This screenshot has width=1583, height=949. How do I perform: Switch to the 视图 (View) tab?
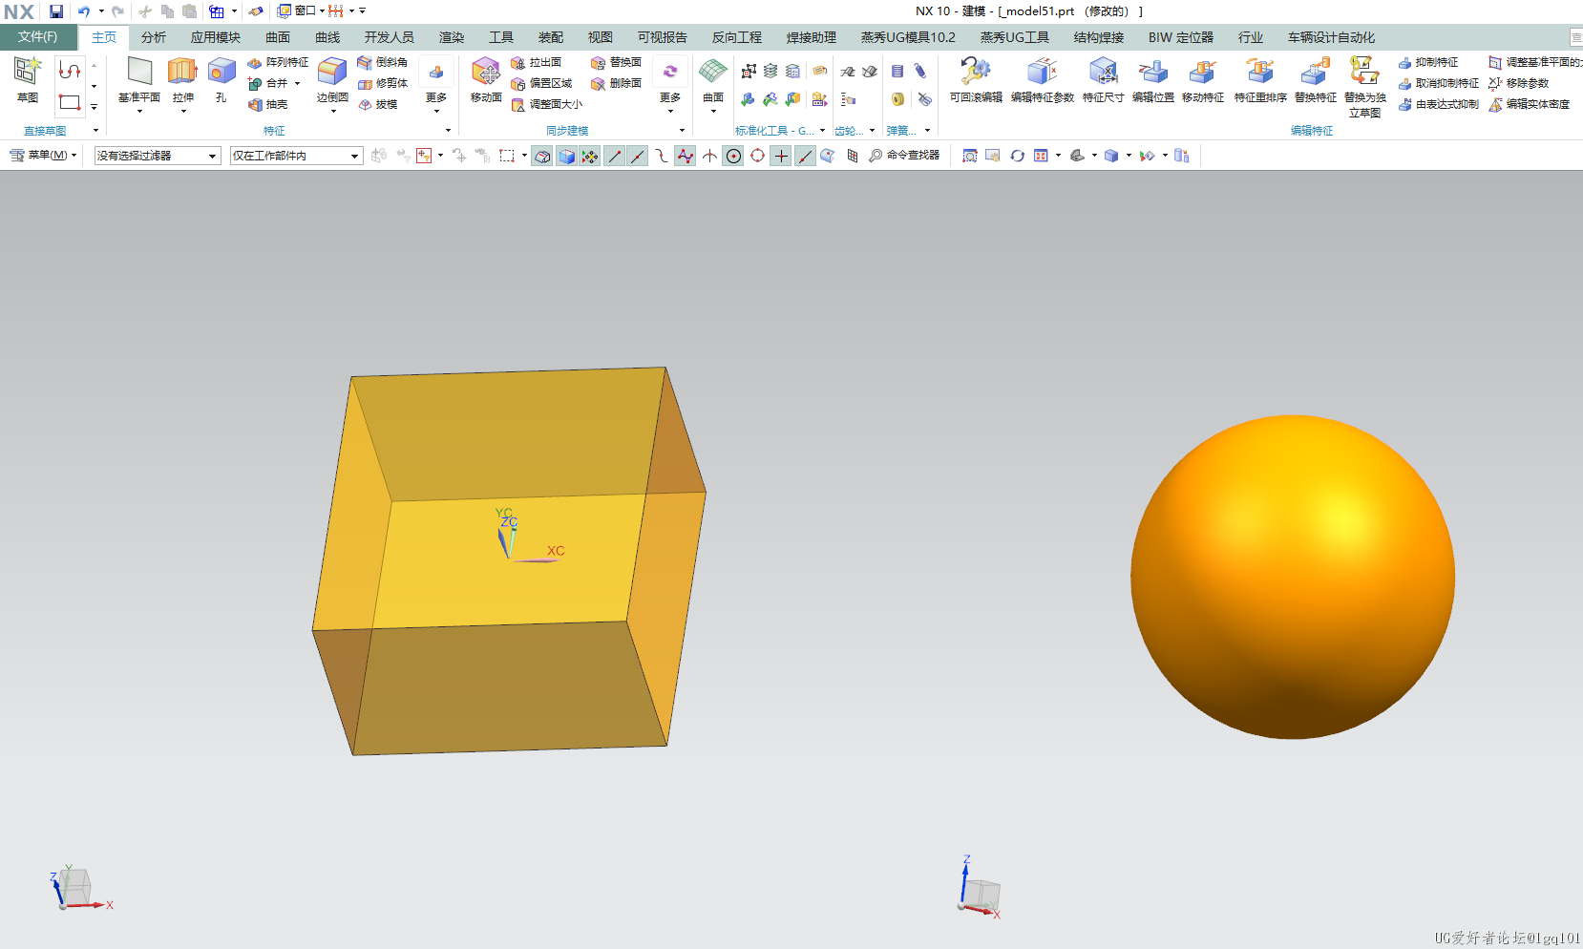coord(601,37)
